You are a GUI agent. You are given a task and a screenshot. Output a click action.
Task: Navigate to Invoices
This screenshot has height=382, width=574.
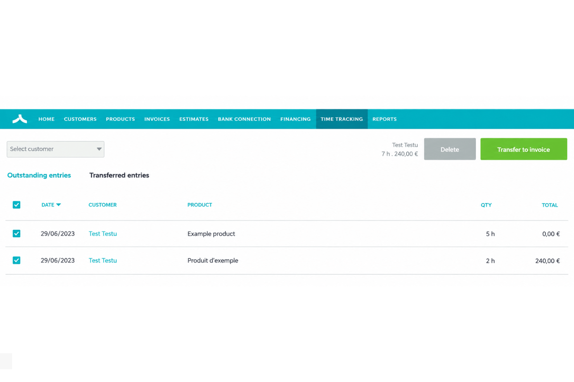pyautogui.click(x=157, y=119)
